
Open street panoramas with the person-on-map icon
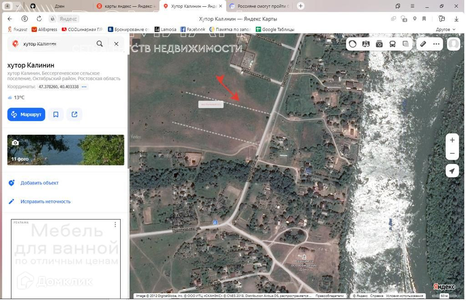click(366, 44)
